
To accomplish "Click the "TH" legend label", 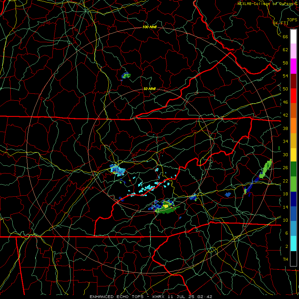I will point(285,259).
